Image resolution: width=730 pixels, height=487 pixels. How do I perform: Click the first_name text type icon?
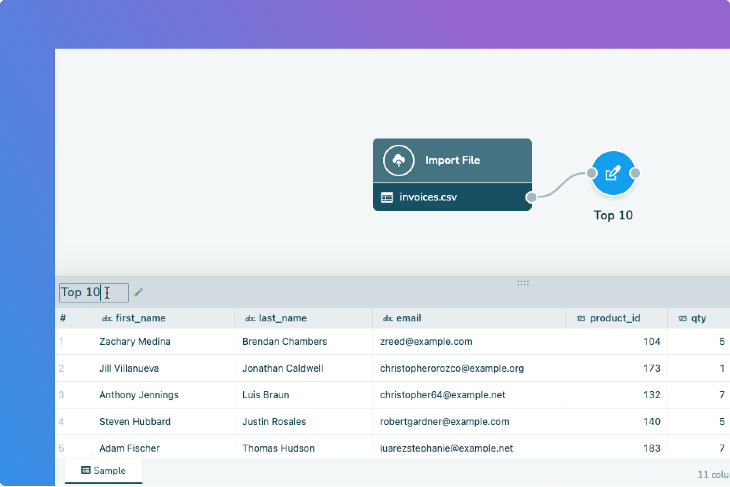107,318
